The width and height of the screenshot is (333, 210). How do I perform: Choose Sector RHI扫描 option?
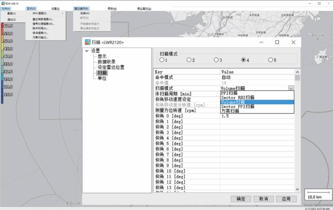pyautogui.click(x=257, y=98)
